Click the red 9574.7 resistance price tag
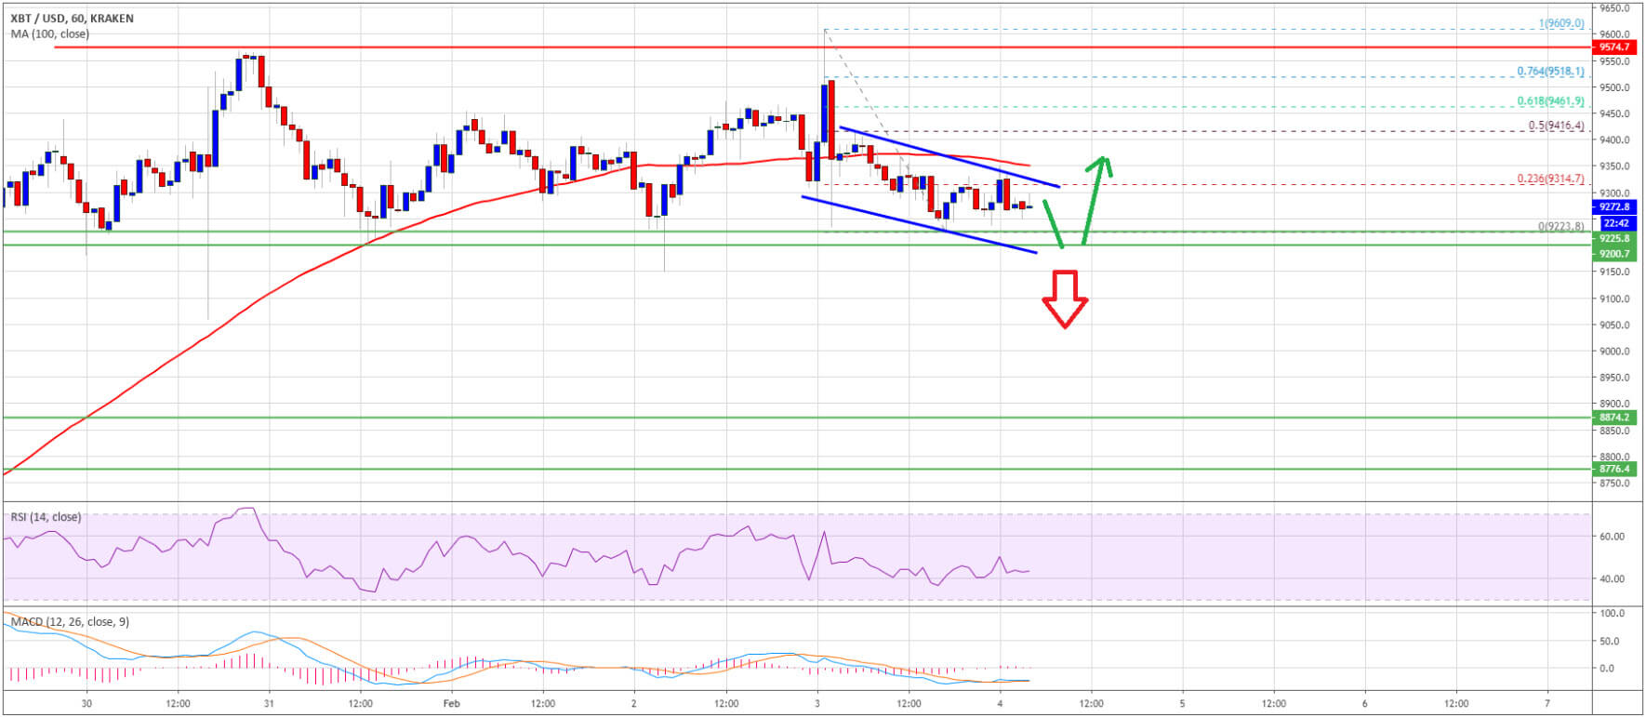The height and width of the screenshot is (717, 1646). point(1614,46)
